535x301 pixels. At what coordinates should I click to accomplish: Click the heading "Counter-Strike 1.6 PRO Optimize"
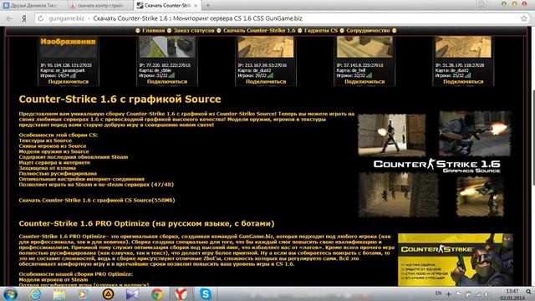(146, 223)
